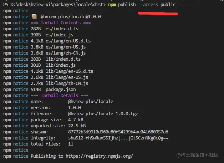This screenshot has width=224, height=163.
Task: Click the integrity 'sha512-fhSwRan55Ijhz' value
Action: (118, 138)
